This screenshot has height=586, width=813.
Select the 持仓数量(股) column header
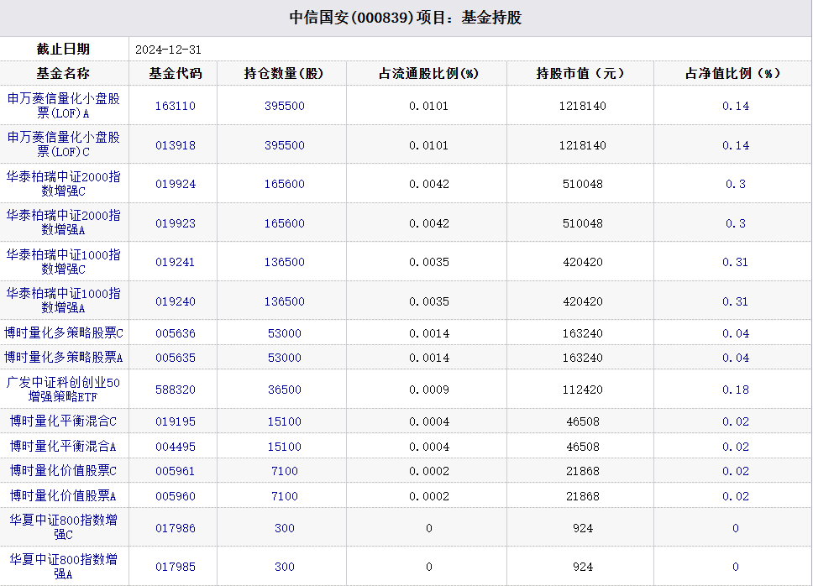(x=284, y=73)
